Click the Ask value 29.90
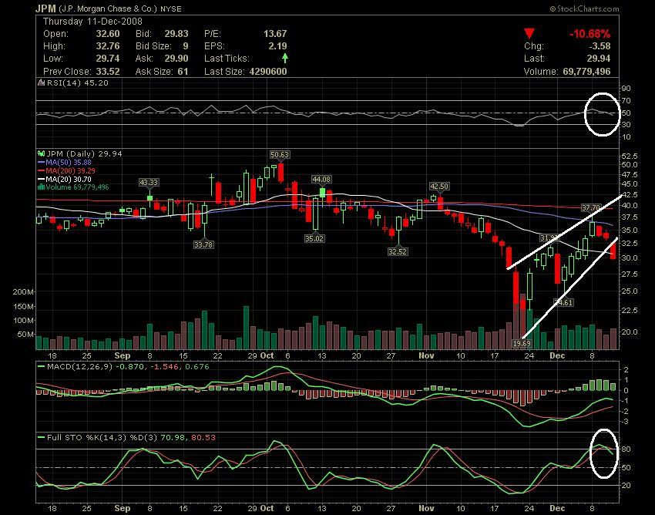Viewport: 655px width, 515px height. (x=176, y=59)
